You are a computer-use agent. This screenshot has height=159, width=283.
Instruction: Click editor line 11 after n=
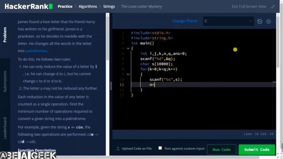click(155, 85)
